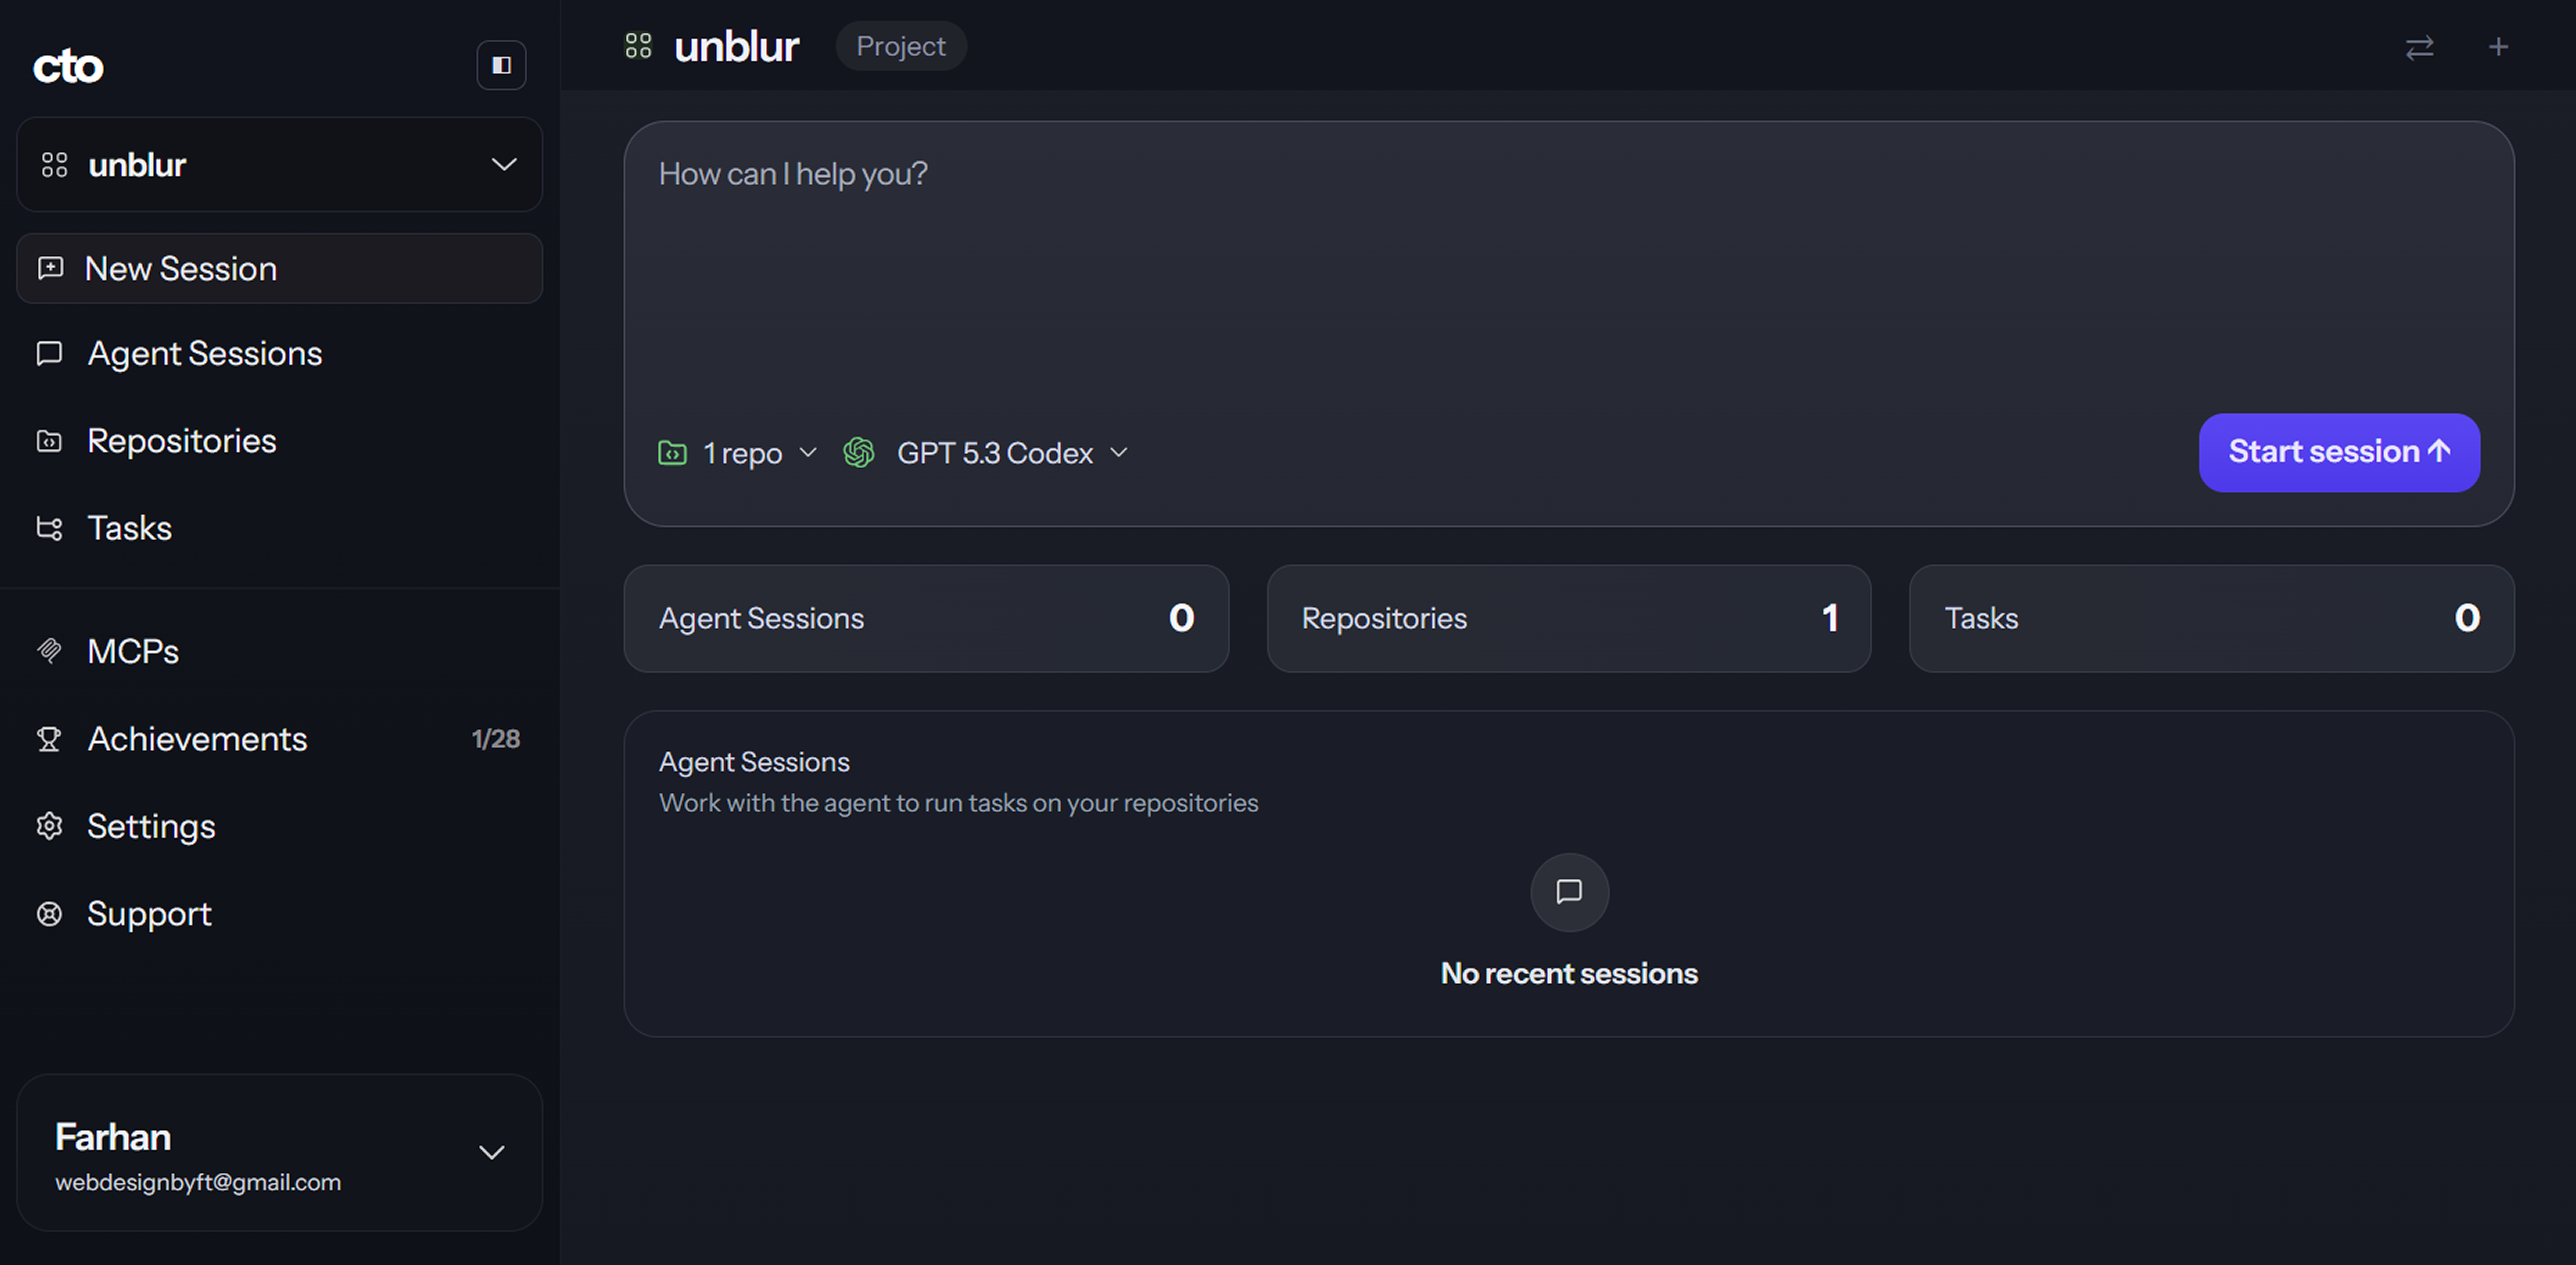Click the Repositories folder icon in sidebar
Viewport: 2576px width, 1265px height.
coord(49,441)
